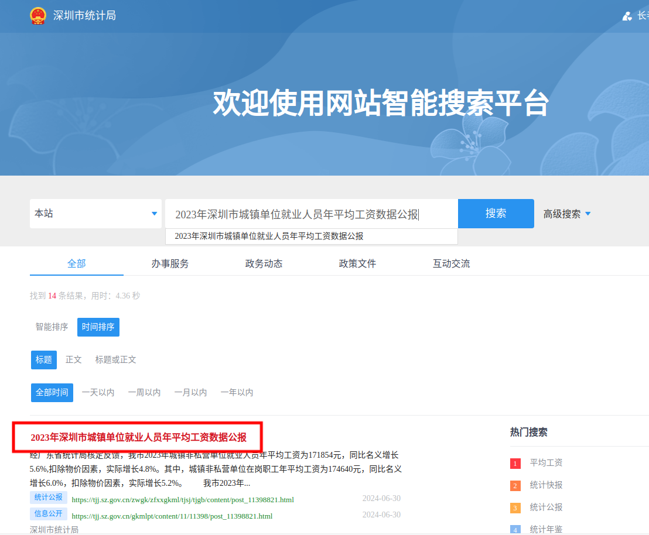Filter search by 标题
649x535 pixels.
coord(44,359)
